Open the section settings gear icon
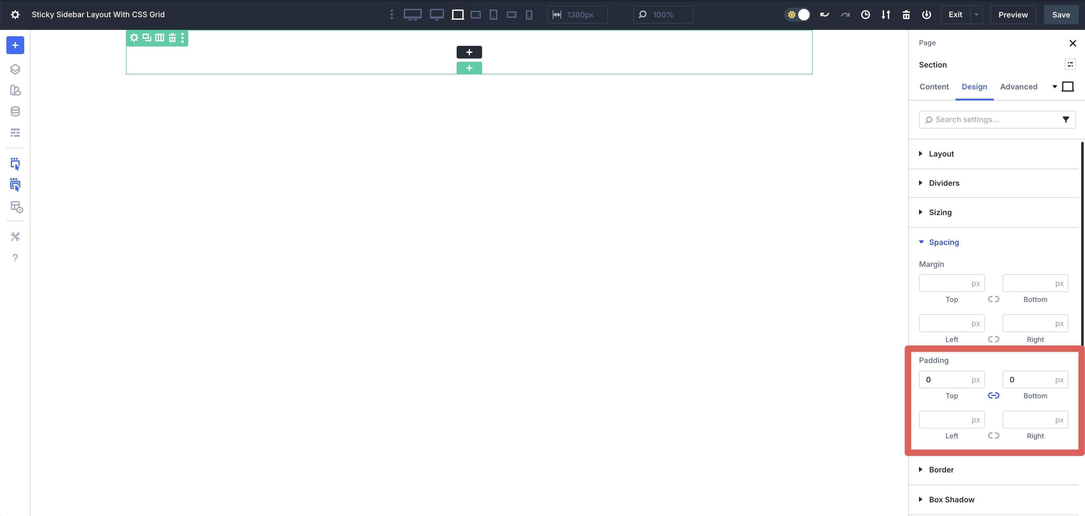The width and height of the screenshot is (1085, 516). click(134, 38)
